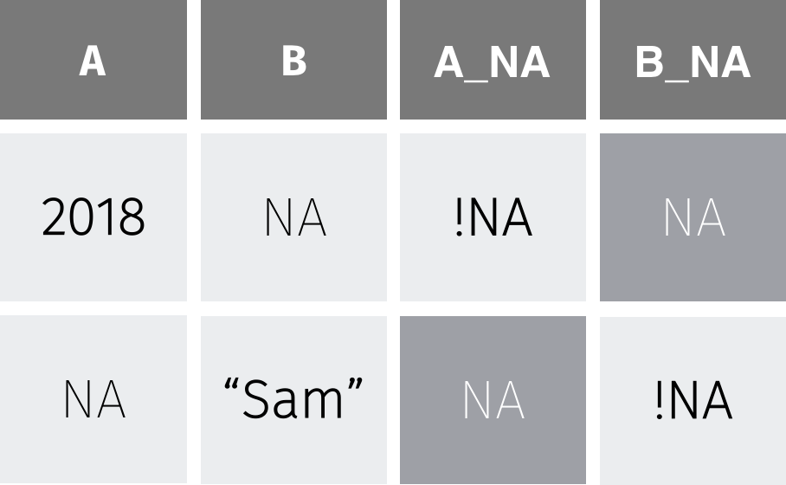This screenshot has height=485, width=786.
Task: Select the dark NA cell under A_NA
Action: (x=493, y=399)
